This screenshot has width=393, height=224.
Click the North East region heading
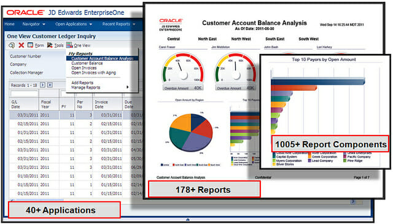click(x=208, y=39)
